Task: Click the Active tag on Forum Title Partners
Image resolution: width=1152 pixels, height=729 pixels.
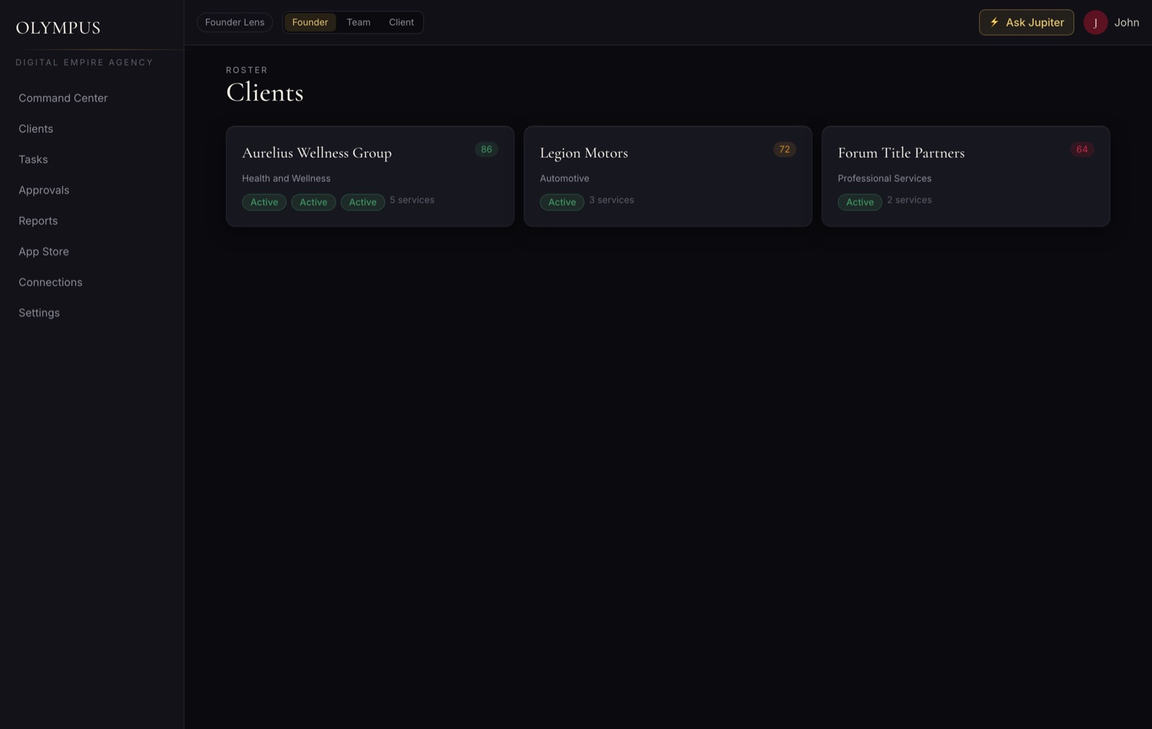Action: click(860, 202)
